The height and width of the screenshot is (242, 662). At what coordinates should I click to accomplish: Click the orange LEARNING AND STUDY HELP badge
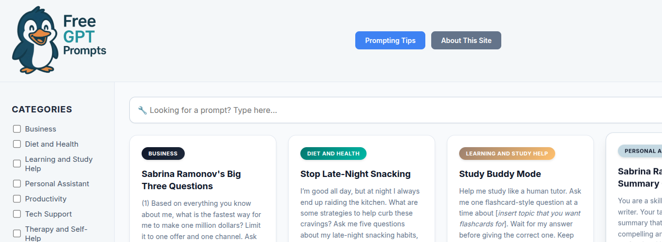pos(507,154)
